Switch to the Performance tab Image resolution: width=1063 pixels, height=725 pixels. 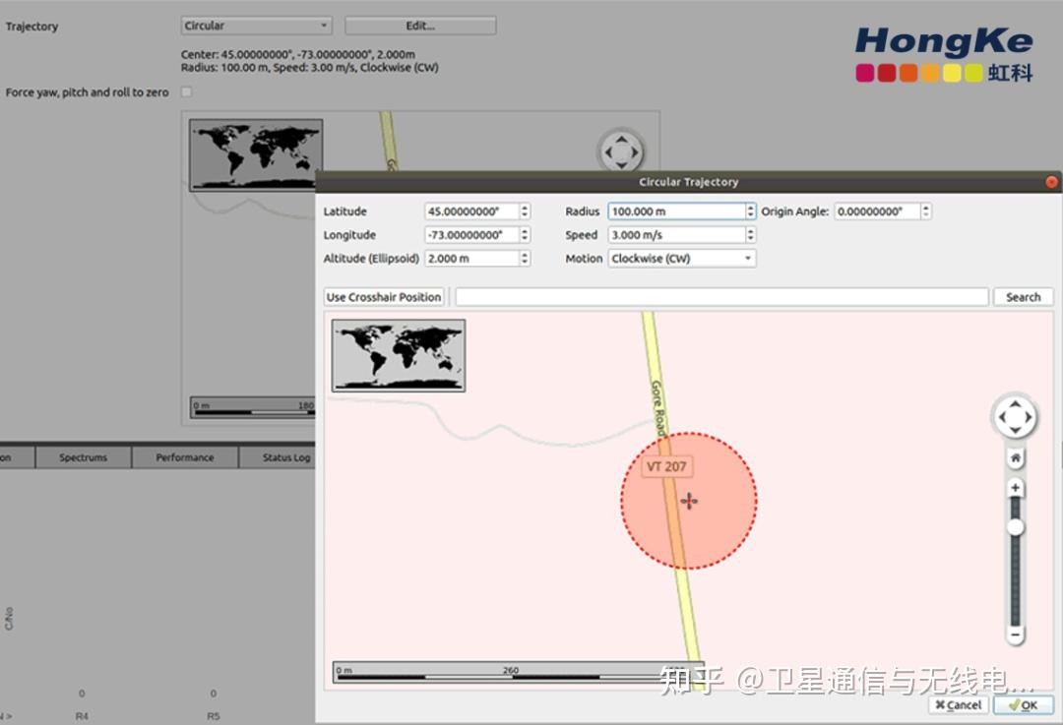click(x=184, y=456)
